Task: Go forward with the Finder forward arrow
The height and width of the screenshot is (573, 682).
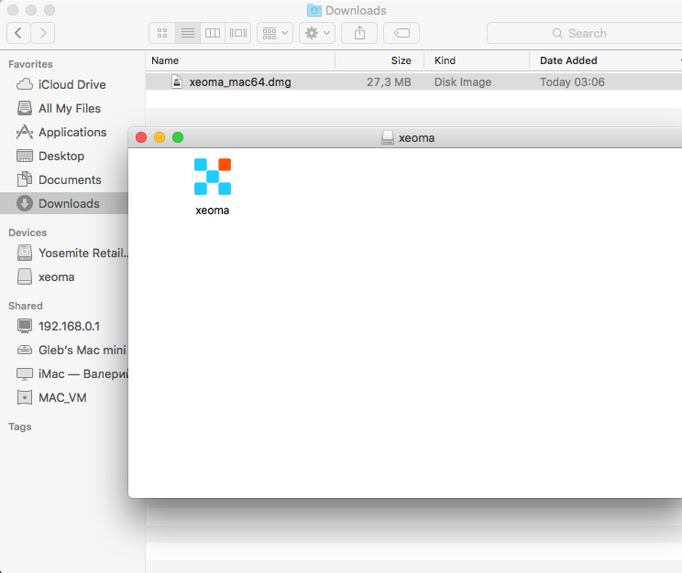Action: [42, 33]
